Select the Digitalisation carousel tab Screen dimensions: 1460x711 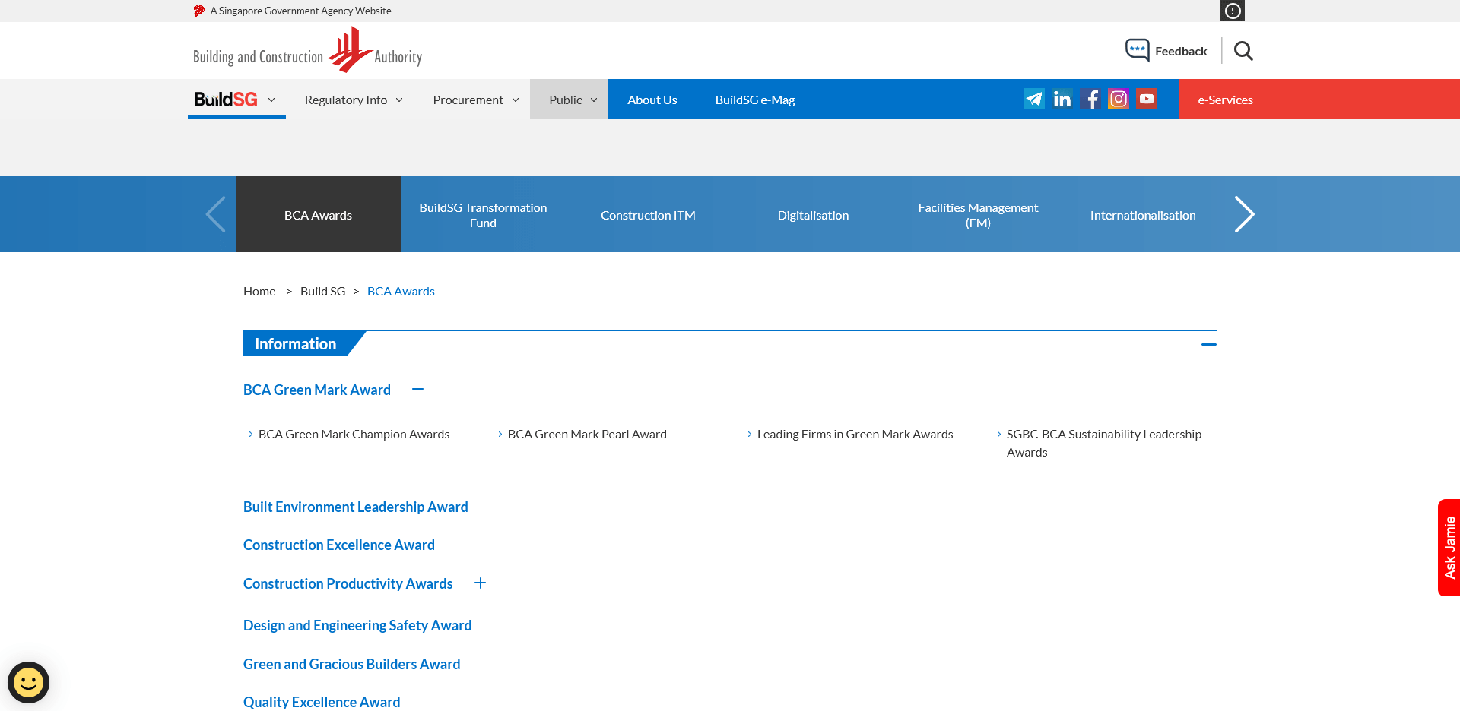[813, 215]
